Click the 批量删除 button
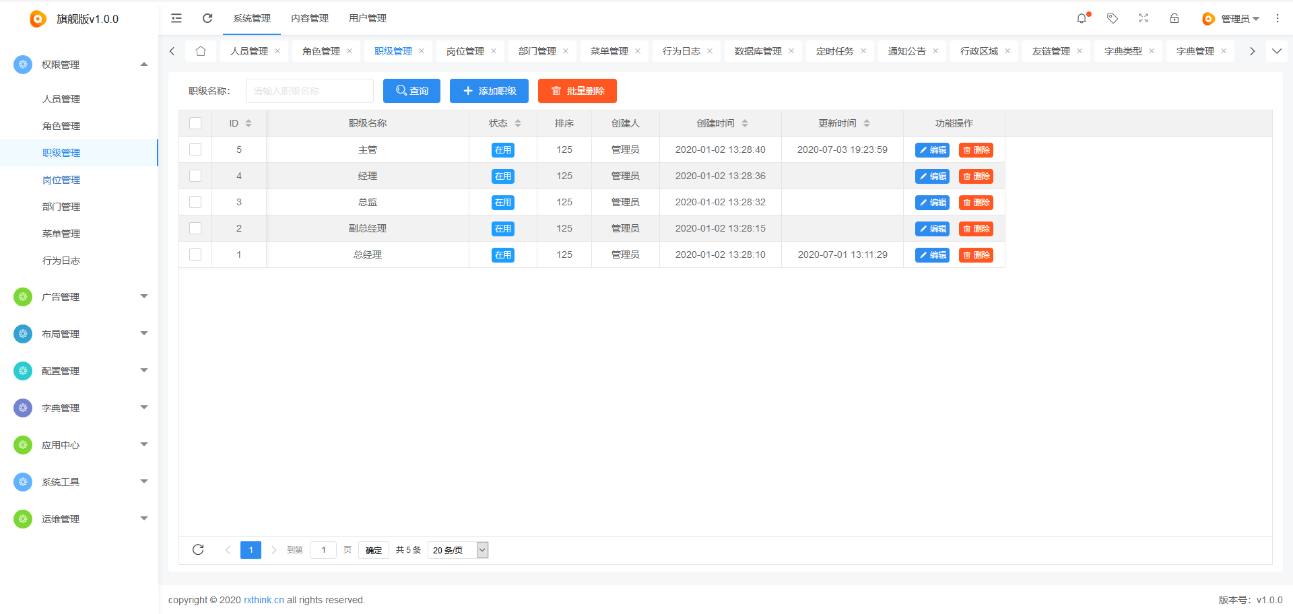This screenshot has width=1293, height=614. tap(577, 91)
